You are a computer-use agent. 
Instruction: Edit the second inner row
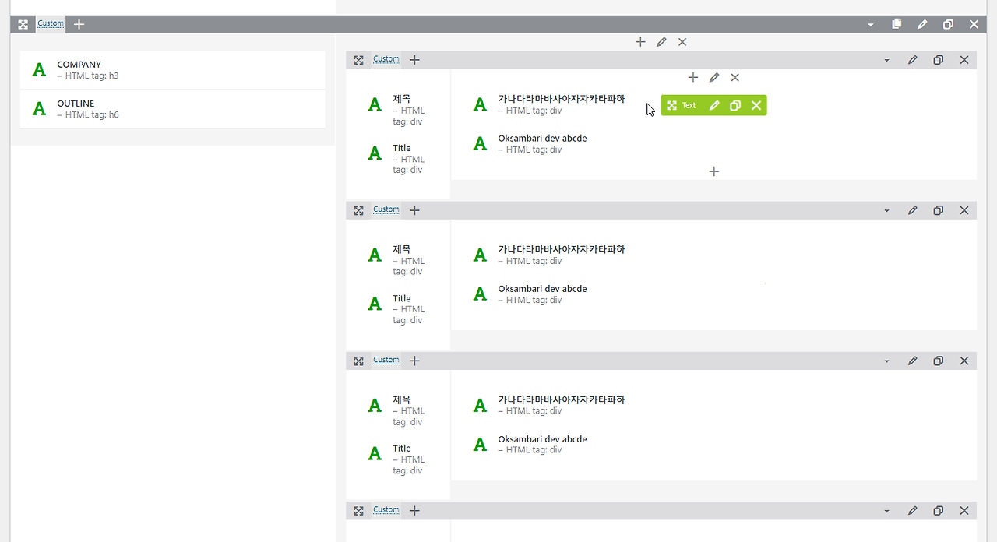912,210
